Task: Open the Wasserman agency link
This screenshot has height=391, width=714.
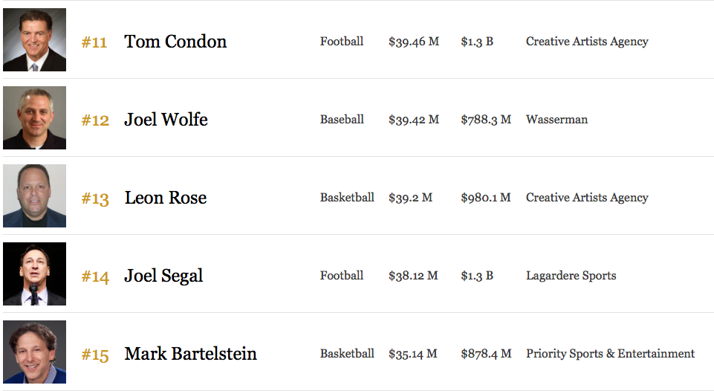Action: pos(557,120)
